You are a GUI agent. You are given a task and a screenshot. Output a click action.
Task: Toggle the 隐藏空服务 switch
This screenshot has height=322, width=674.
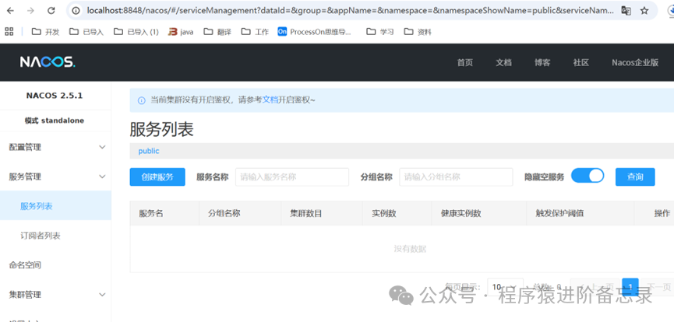(x=588, y=176)
